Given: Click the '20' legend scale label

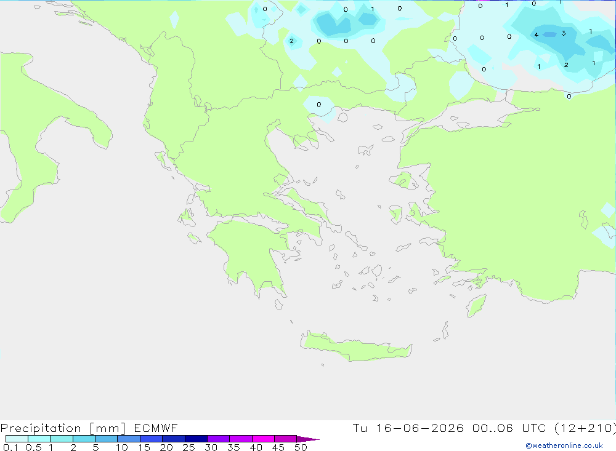Looking at the screenshot, I should 166,447.
